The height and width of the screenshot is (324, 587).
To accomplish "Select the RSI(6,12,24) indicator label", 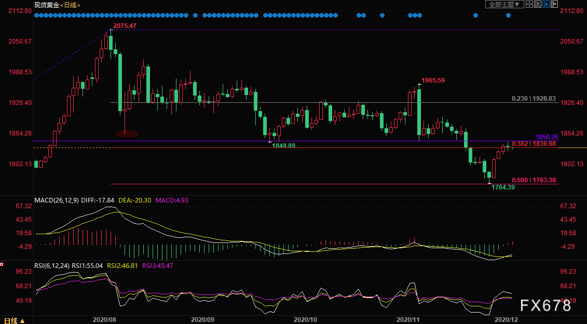I will 51,265.
